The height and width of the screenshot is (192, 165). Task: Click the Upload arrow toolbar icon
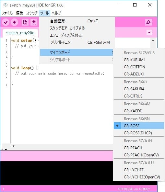[x=14, y=22]
